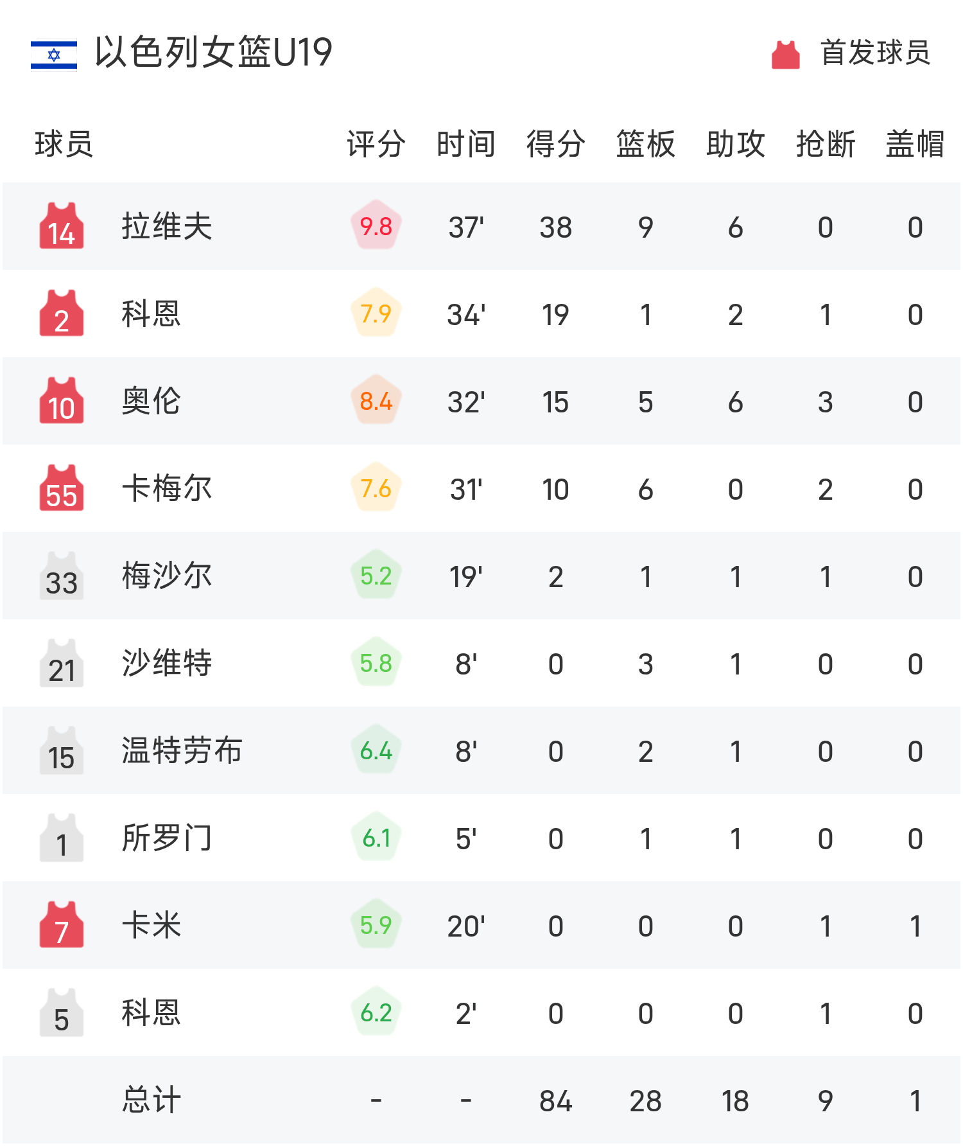The image size is (963, 1146).
Task: Click the 篮板 column header
Action: point(646,143)
